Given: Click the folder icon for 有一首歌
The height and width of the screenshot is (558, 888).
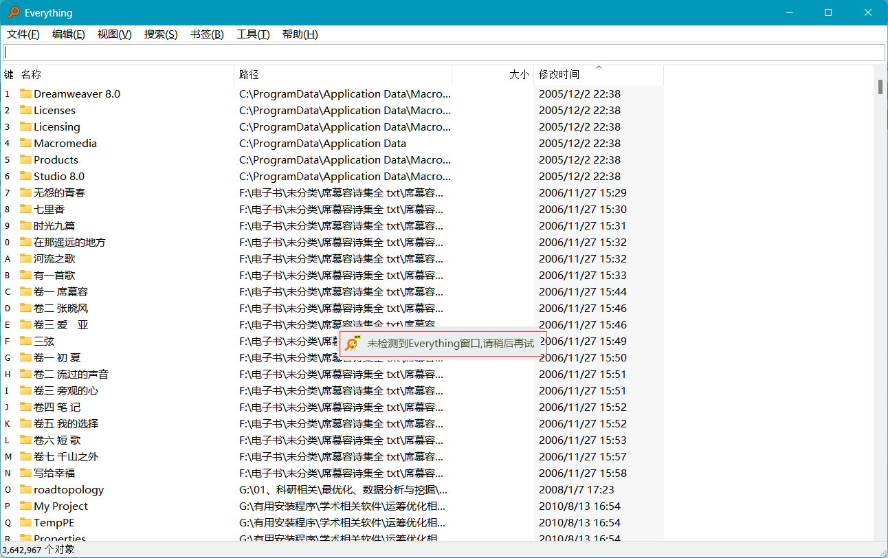Looking at the screenshot, I should pos(26,275).
